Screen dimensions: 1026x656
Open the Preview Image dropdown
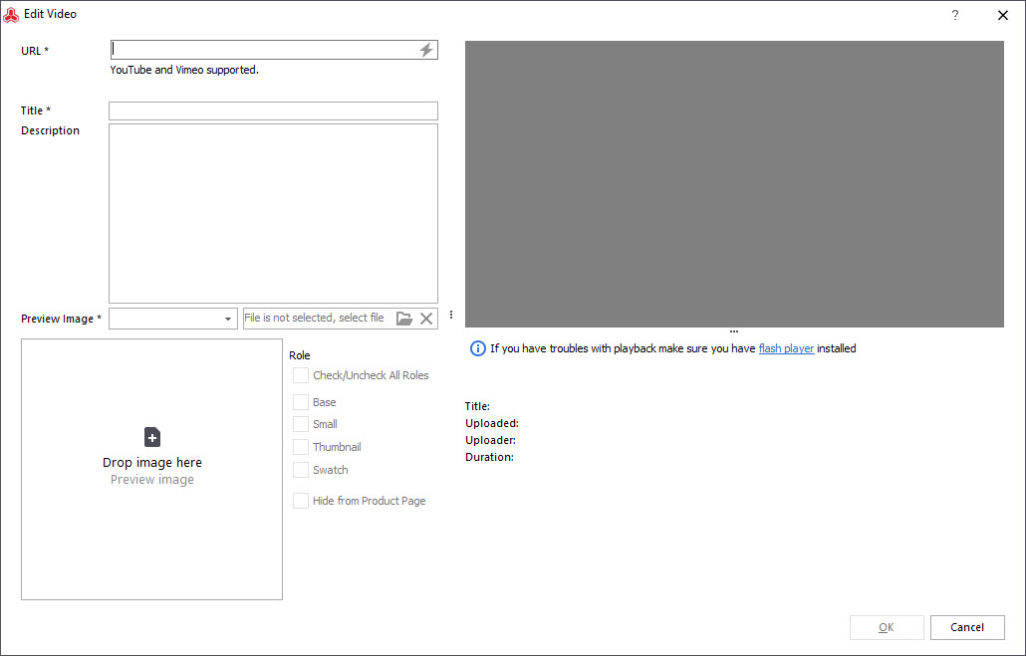click(x=172, y=319)
